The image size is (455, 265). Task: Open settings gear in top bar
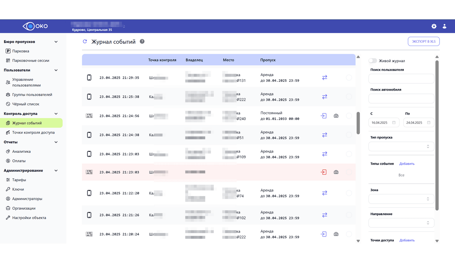pos(434,26)
